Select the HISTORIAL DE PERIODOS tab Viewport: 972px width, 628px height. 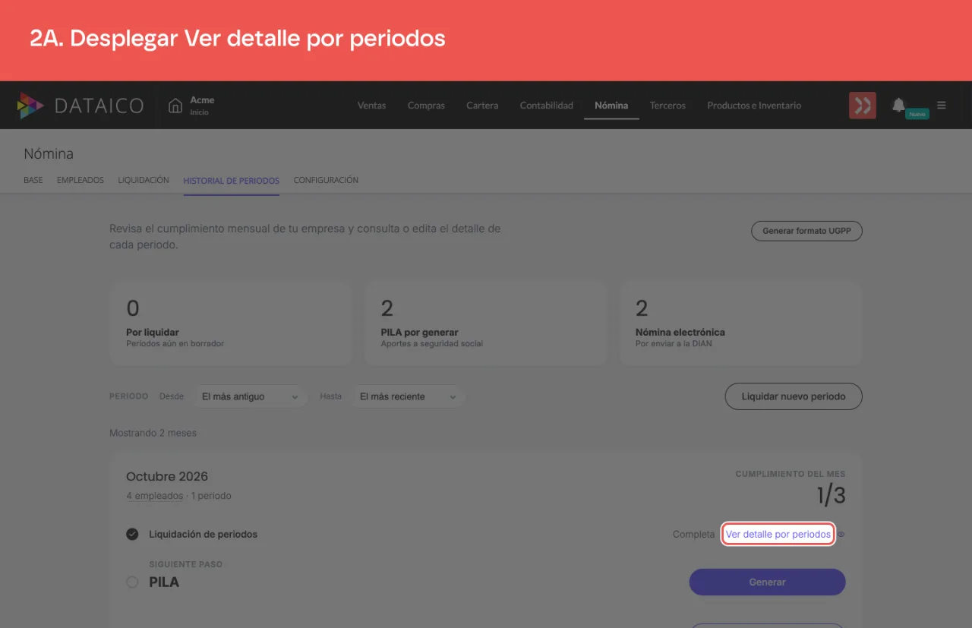point(232,181)
